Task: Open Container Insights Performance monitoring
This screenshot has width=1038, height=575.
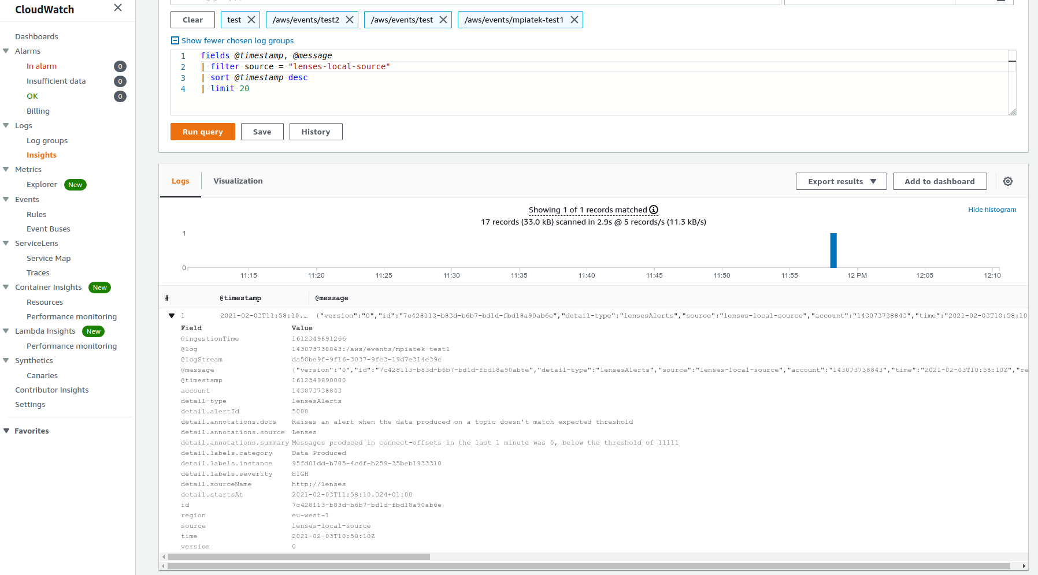Action: (72, 316)
